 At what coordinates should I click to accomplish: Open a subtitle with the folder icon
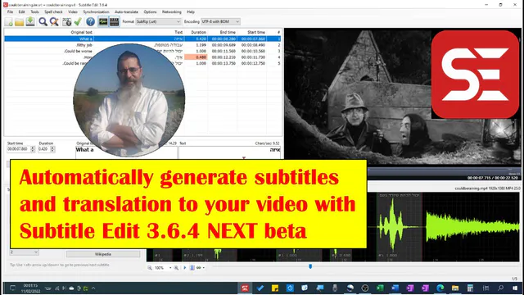click(x=20, y=22)
